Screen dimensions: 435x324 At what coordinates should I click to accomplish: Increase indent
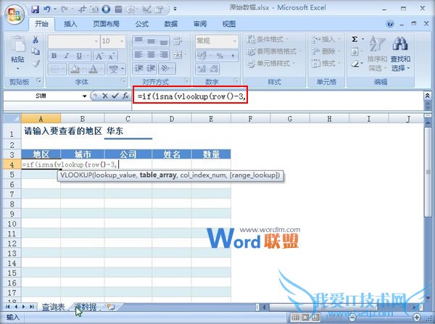click(152, 68)
